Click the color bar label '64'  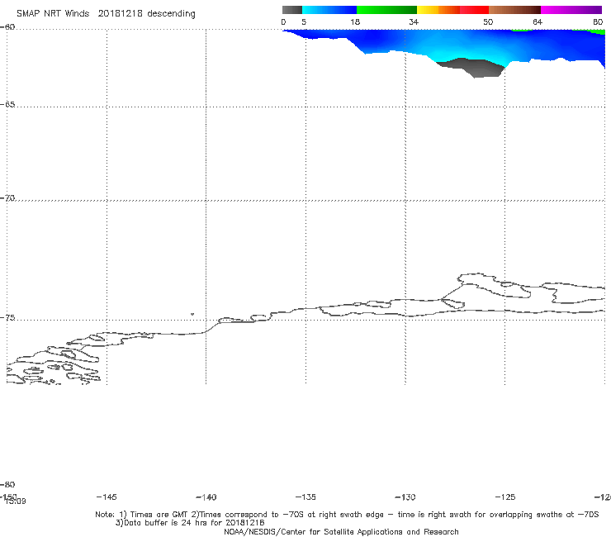pyautogui.click(x=538, y=21)
